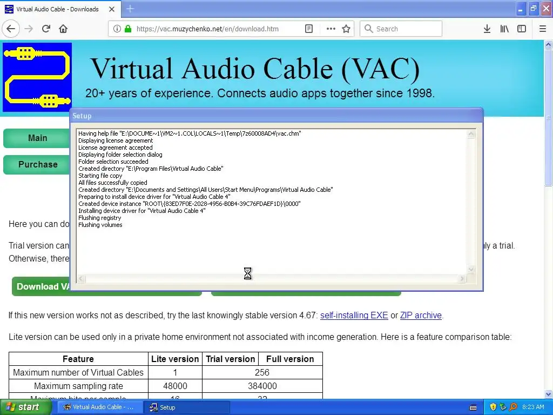
Task: Follow the self-installing EXE link
Action: pyautogui.click(x=354, y=315)
